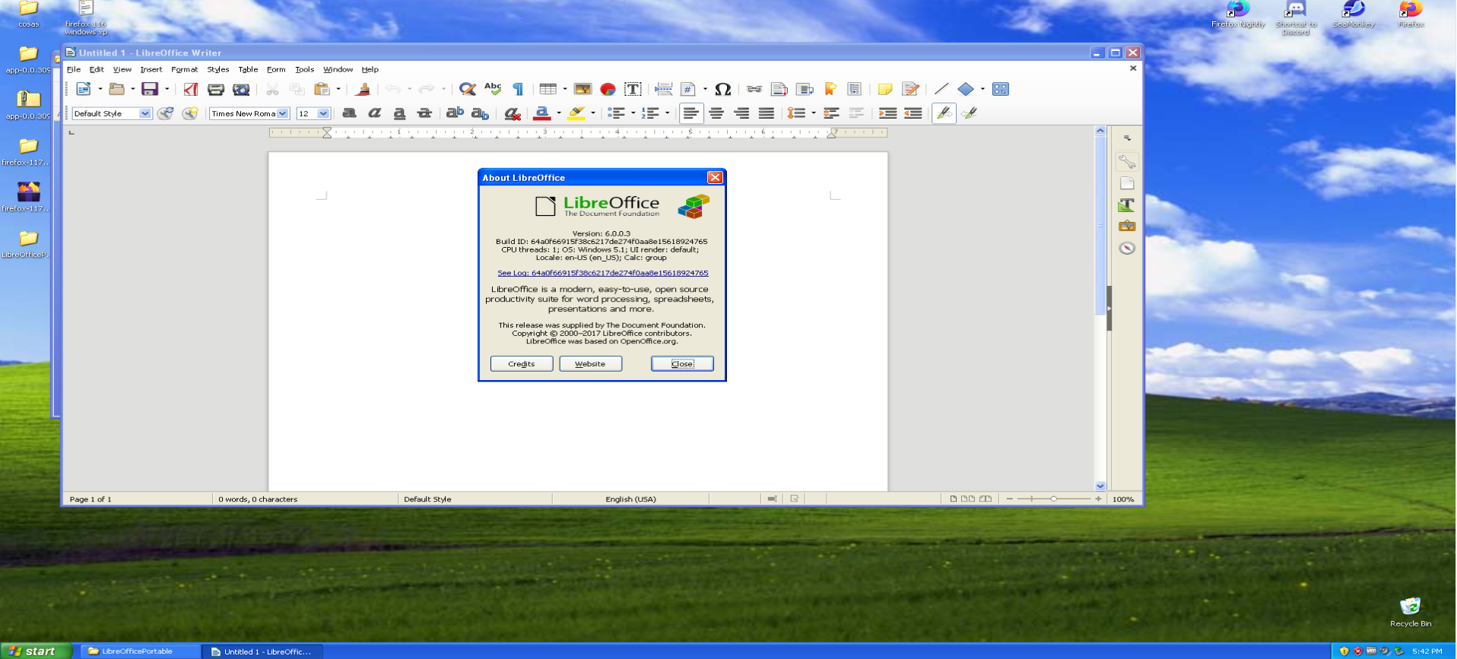The image size is (1457, 659).
Task: Expand the Insert Table dropdown arrow
Action: tap(565, 89)
